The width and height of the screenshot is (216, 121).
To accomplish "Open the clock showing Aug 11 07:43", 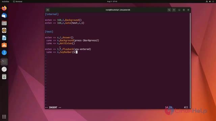I will pos(112,1).
